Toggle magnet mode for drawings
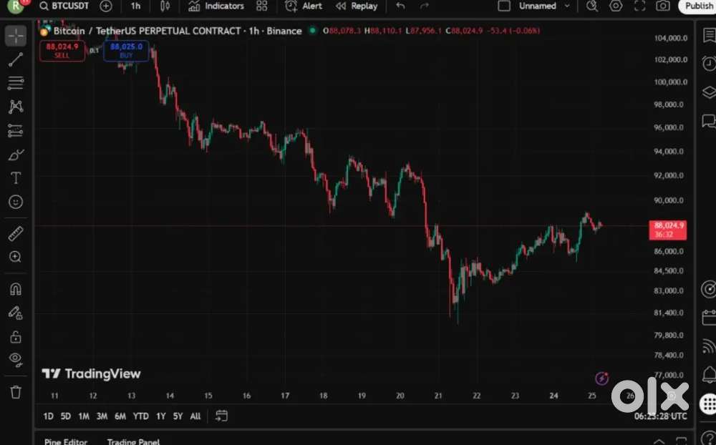Viewport: 716px width, 445px height. (x=16, y=289)
